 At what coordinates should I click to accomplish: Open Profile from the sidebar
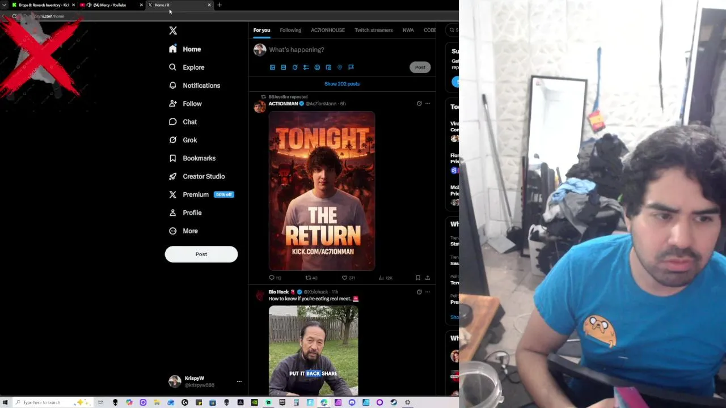[x=185, y=212]
